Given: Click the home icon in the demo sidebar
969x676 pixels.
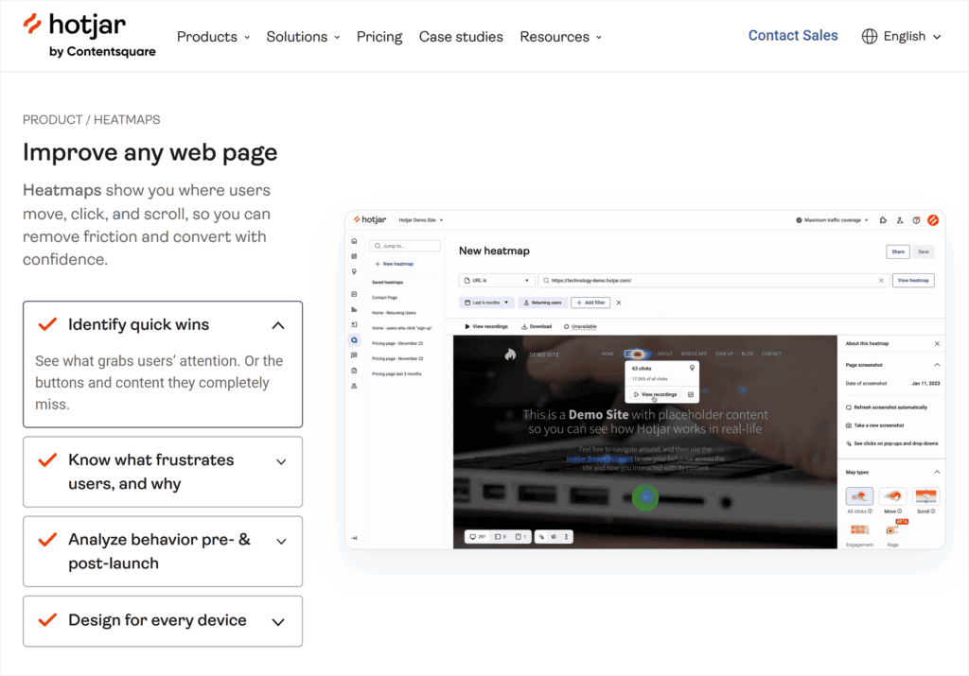Looking at the screenshot, I should [x=354, y=241].
